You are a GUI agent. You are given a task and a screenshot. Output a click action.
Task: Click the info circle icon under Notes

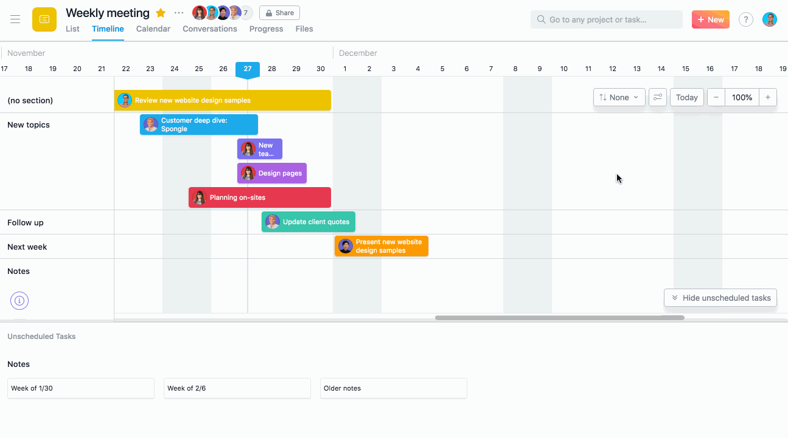click(19, 300)
